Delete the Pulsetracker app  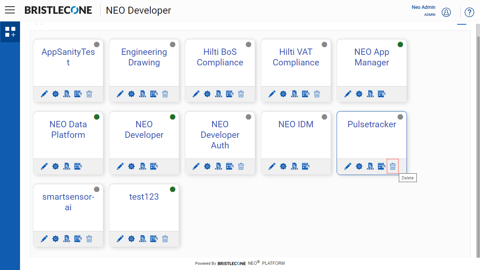click(393, 166)
